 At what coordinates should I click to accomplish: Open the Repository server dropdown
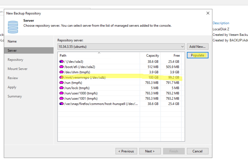coord(121,47)
